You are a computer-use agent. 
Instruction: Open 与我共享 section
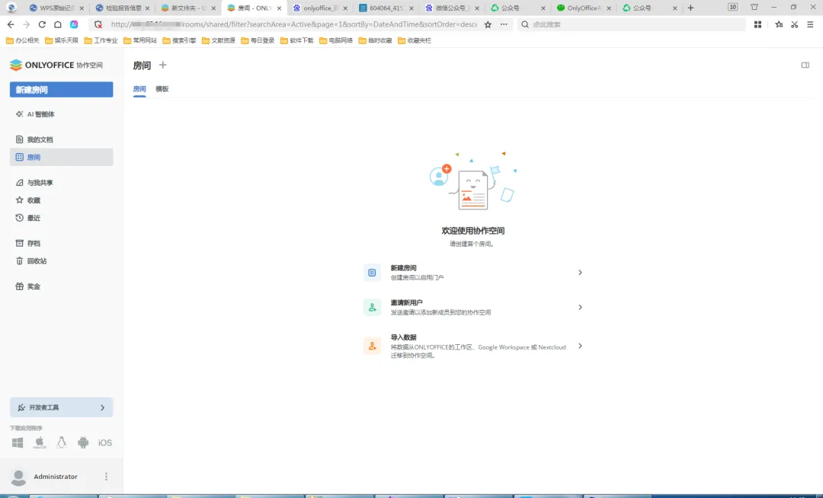tap(62, 183)
